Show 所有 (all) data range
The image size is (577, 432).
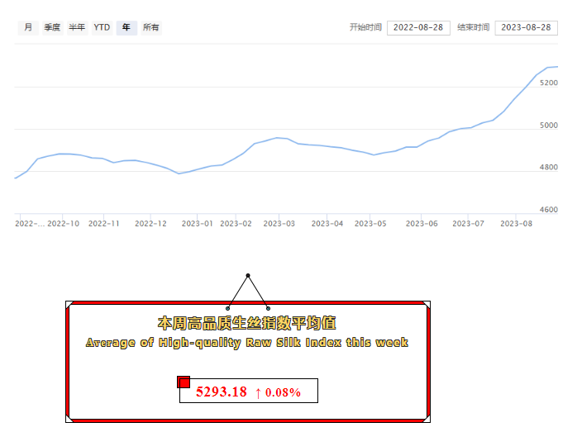151,27
